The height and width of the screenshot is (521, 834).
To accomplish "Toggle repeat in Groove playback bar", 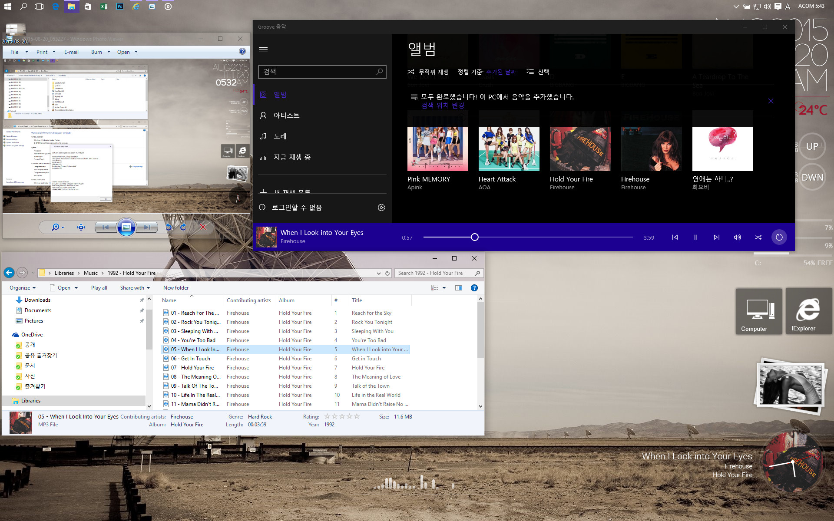I will [x=779, y=237].
